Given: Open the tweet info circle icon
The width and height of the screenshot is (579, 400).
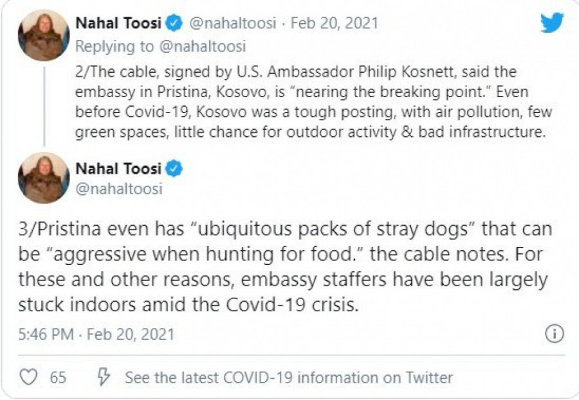Looking at the screenshot, I should point(554,334).
